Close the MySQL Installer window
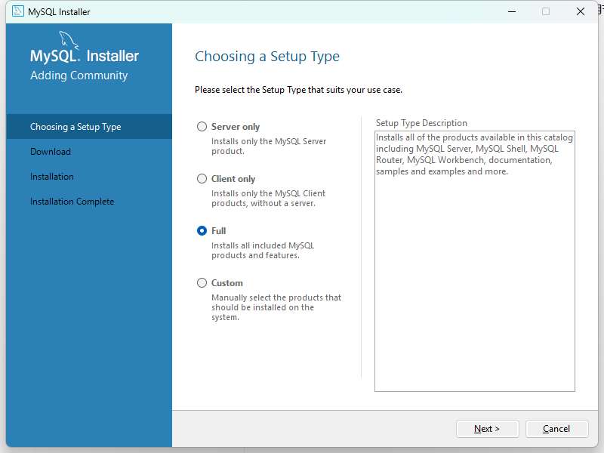The height and width of the screenshot is (453, 604). [581, 11]
